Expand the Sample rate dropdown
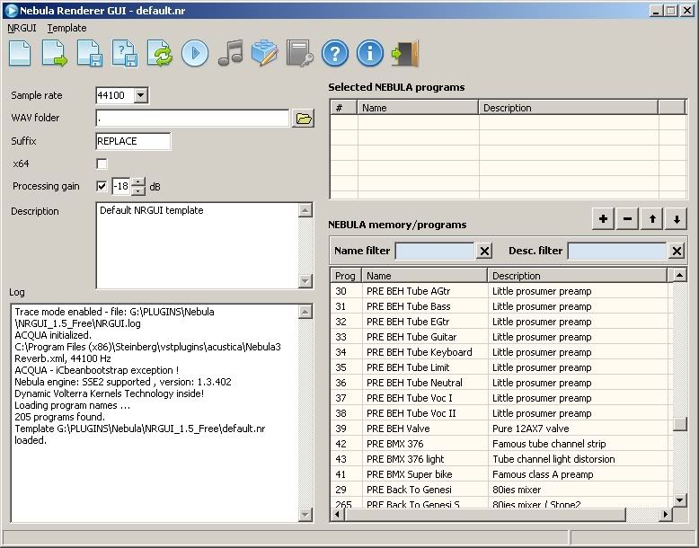Viewport: 699px width, 548px height. click(x=140, y=95)
